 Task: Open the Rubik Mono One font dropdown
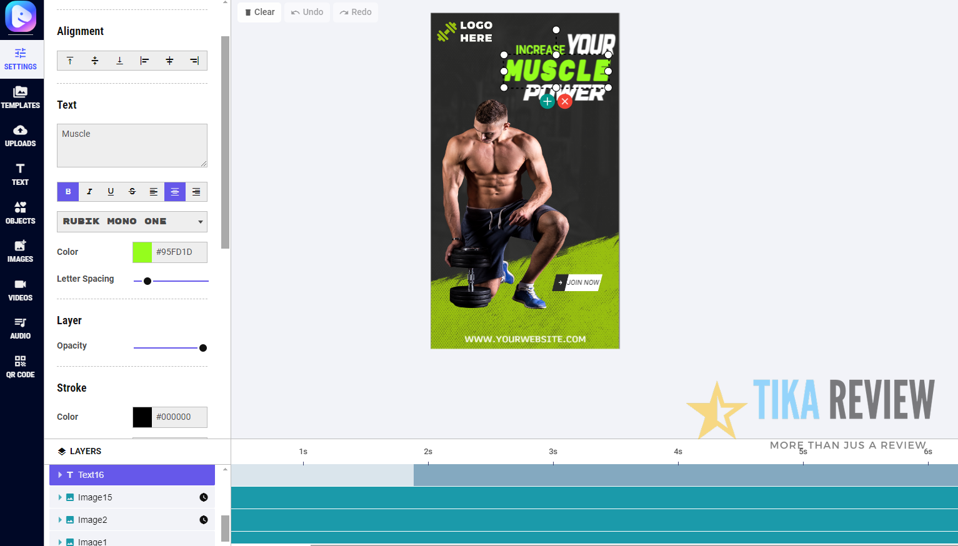(132, 222)
